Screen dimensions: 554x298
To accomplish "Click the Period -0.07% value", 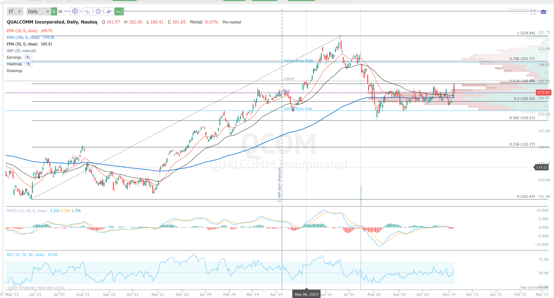I will coord(204,22).
